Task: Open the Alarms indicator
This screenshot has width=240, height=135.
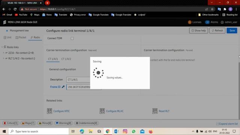Action: pos(211,22)
